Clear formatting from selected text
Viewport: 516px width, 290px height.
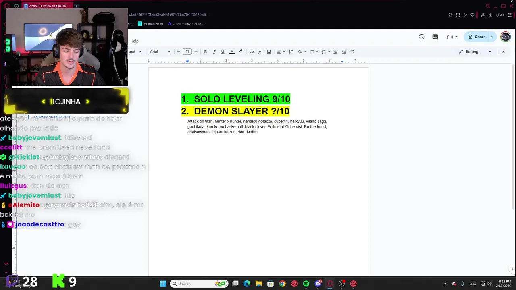click(352, 52)
